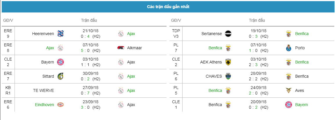Open the green Eindhoven team link

[44, 105]
